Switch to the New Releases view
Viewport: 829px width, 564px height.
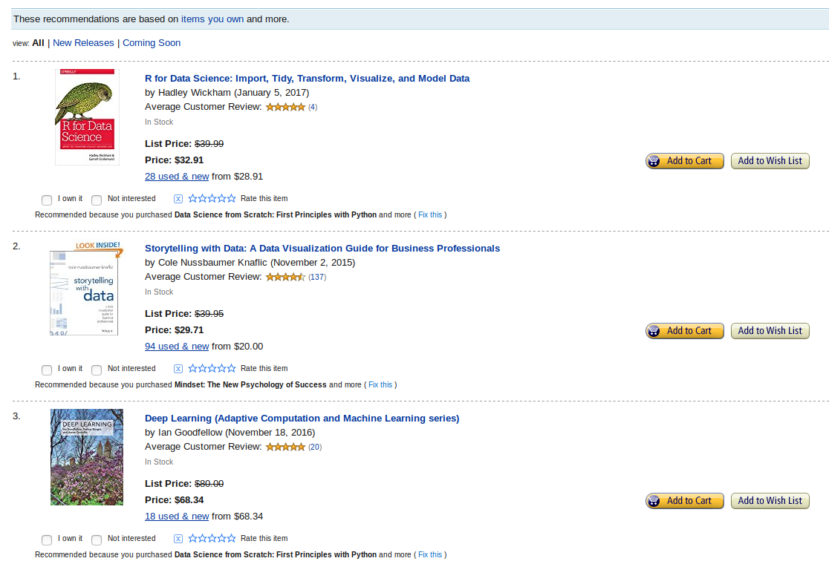tap(83, 42)
